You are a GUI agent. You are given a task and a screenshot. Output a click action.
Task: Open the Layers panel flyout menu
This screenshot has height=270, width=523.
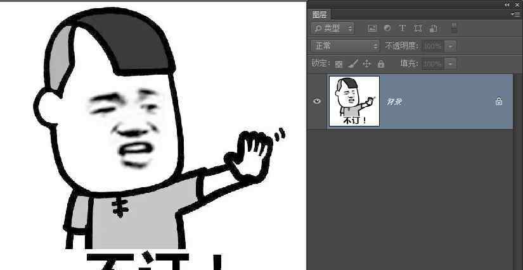click(x=515, y=15)
